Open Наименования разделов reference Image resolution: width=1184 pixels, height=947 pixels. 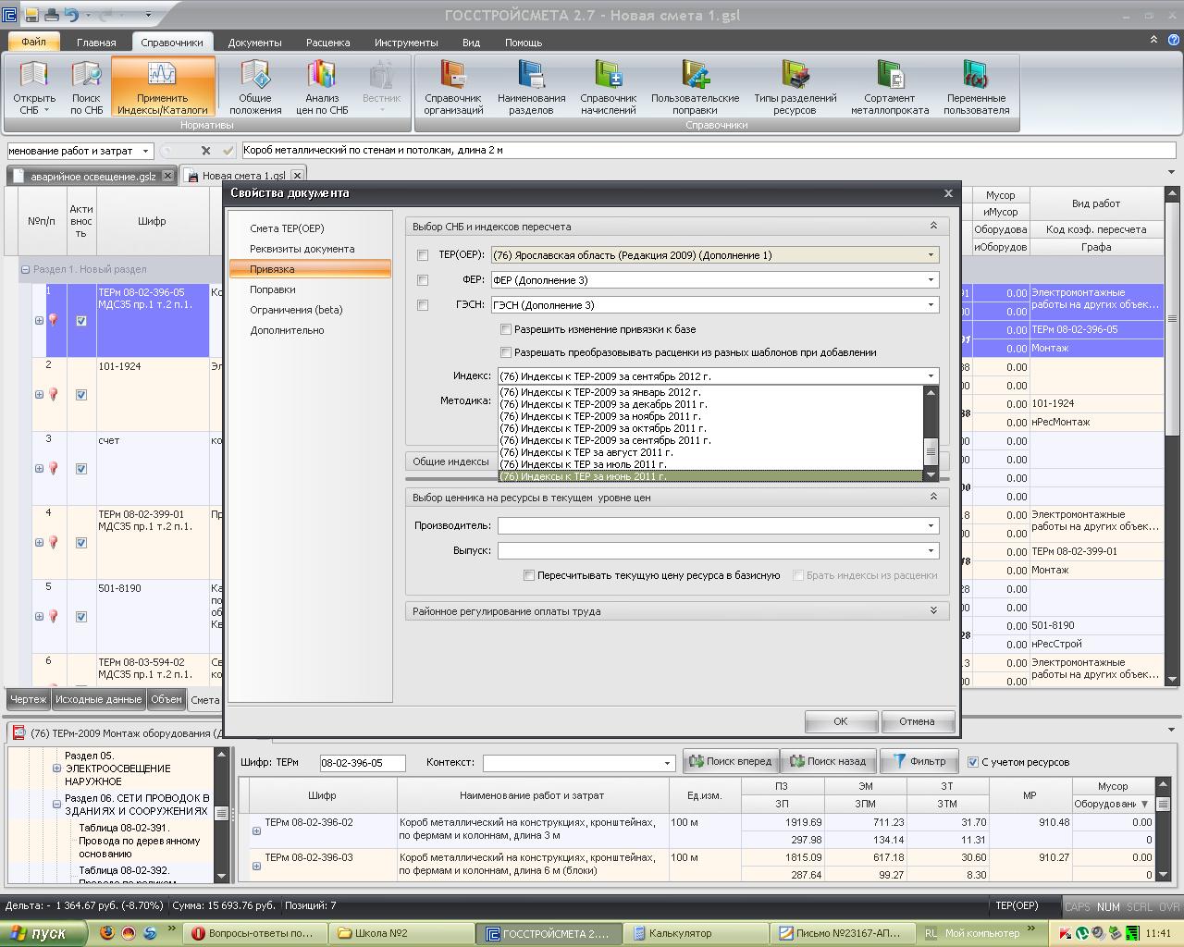(531, 88)
